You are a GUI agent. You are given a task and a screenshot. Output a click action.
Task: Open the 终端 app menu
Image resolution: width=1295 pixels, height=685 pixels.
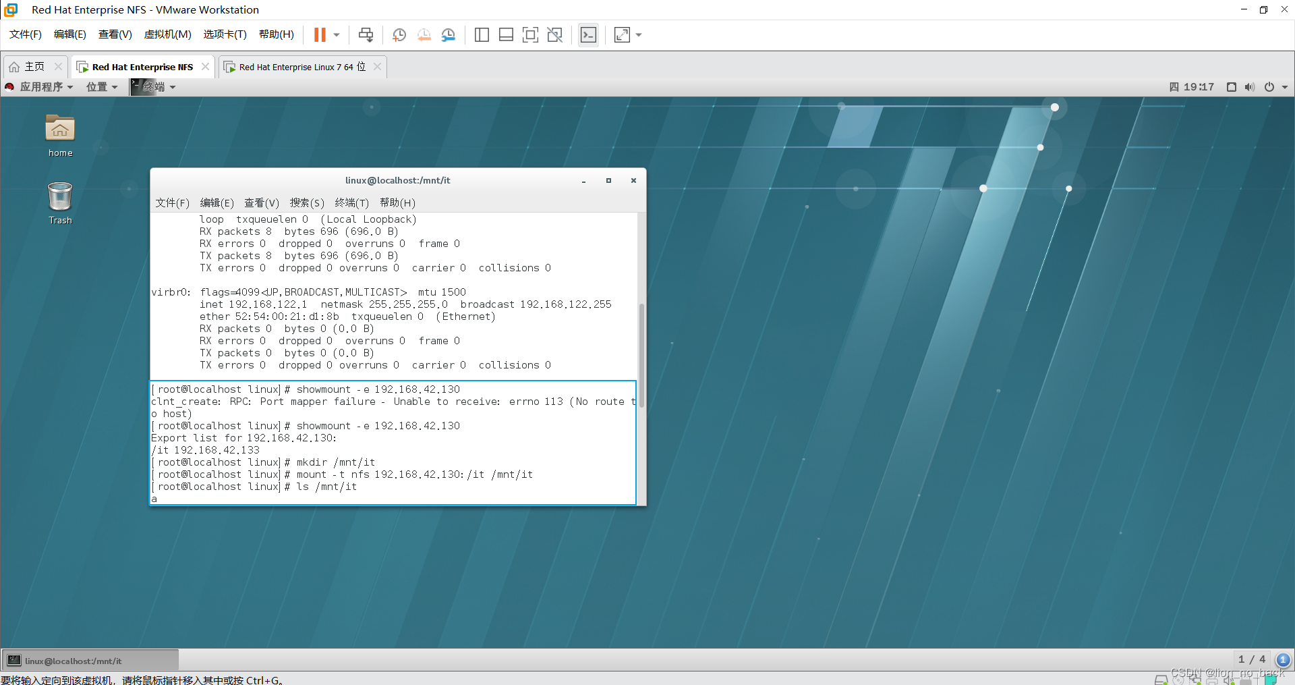[x=154, y=87]
